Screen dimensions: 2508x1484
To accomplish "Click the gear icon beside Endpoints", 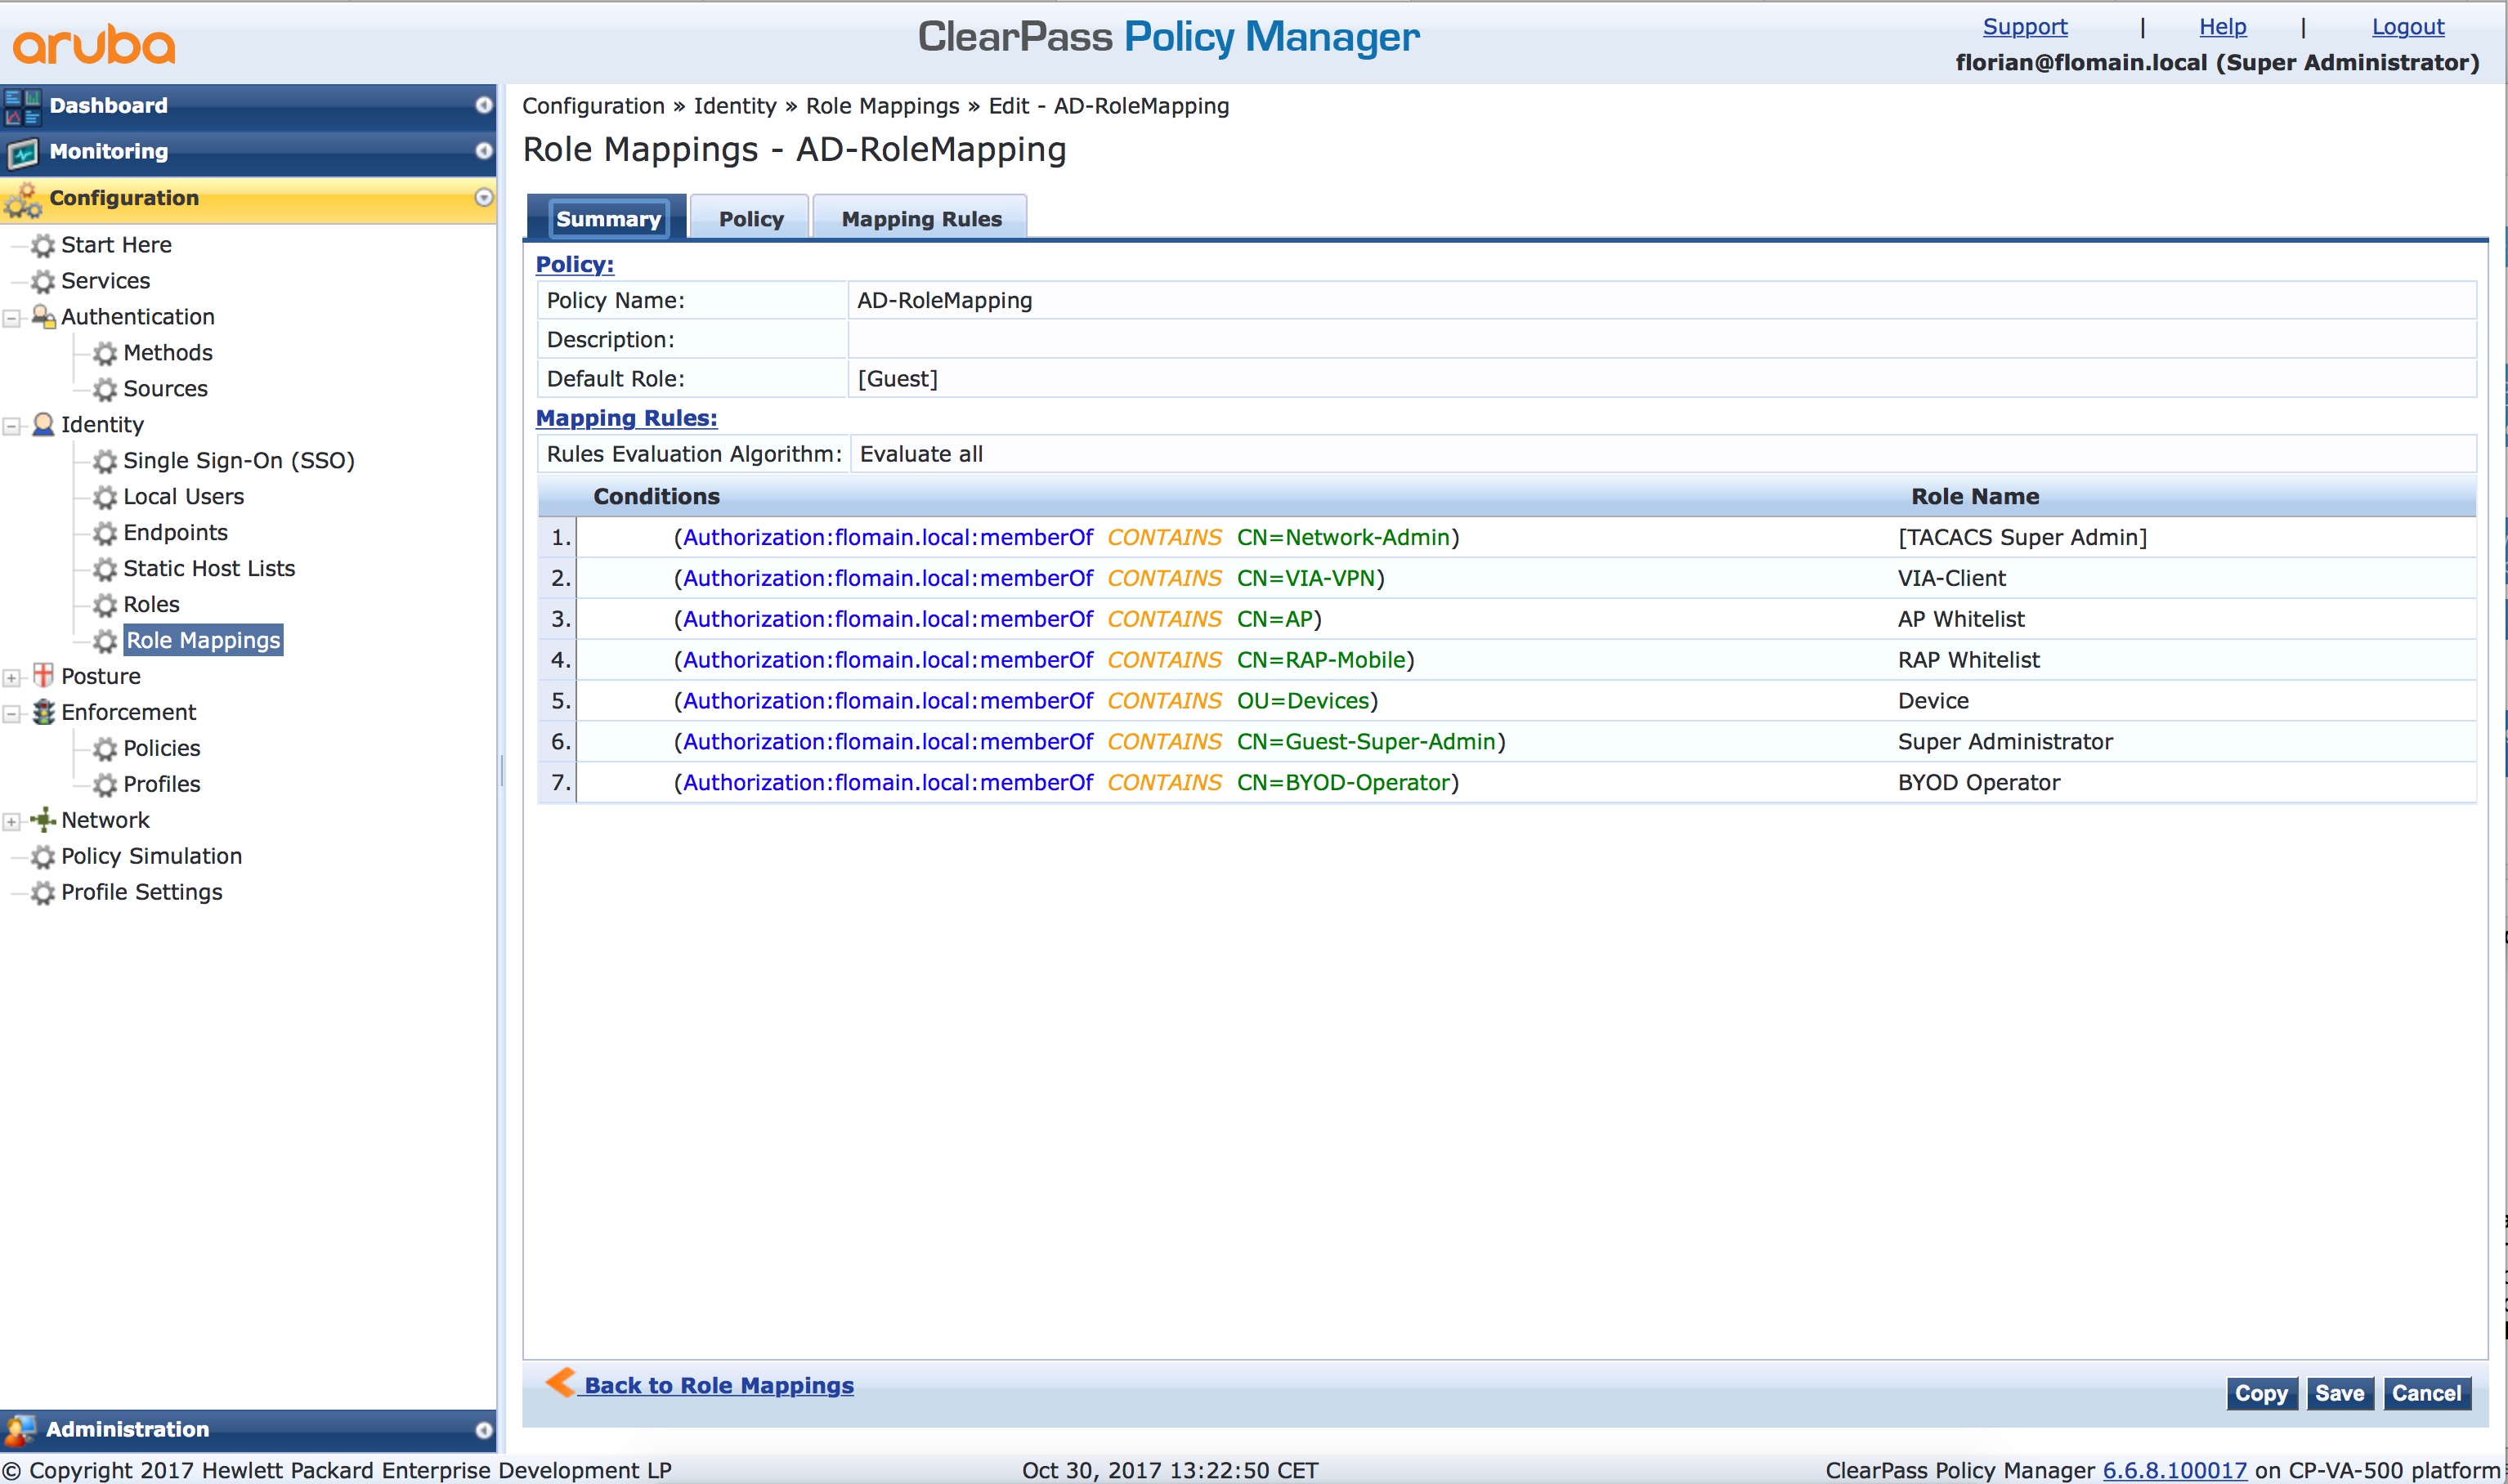I will click(105, 533).
